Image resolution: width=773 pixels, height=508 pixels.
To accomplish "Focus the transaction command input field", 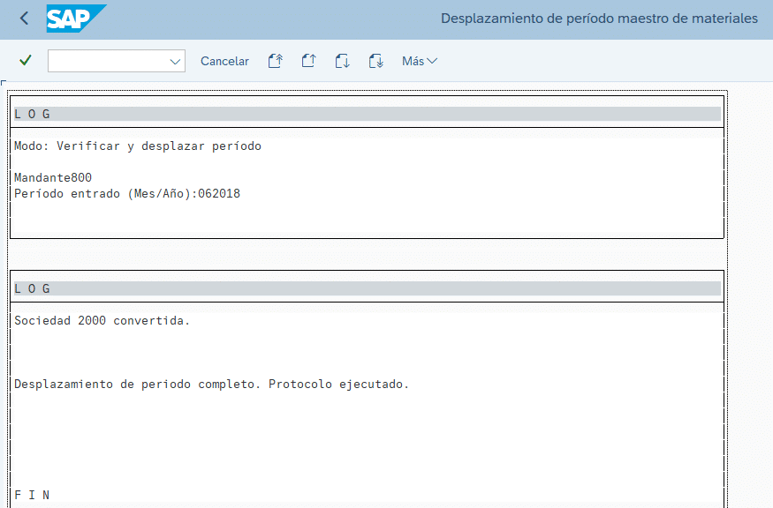I will (106, 61).
